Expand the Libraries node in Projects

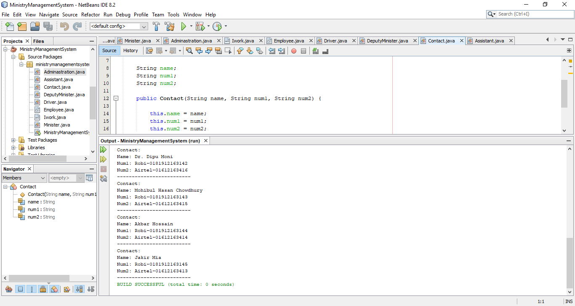click(x=13, y=147)
